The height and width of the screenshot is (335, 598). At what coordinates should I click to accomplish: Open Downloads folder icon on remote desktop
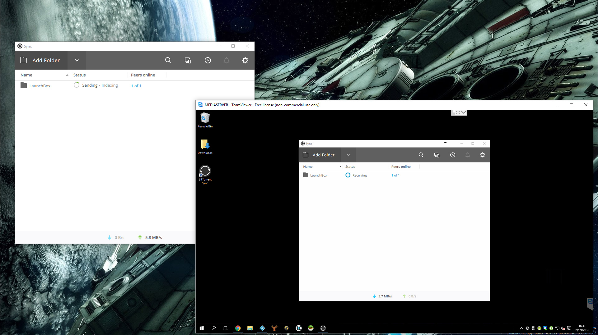(x=205, y=146)
